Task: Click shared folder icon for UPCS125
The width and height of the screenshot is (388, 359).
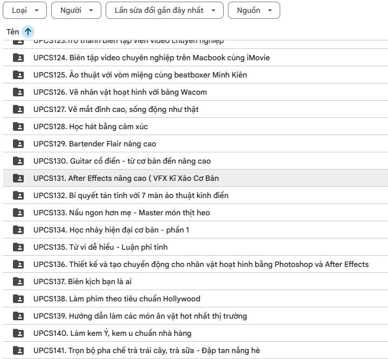Action: [18, 75]
